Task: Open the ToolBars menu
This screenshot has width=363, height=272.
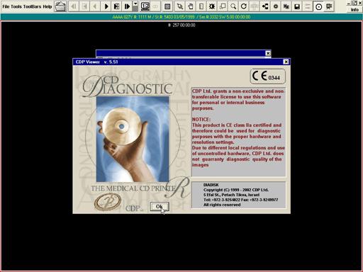Action: point(33,6)
